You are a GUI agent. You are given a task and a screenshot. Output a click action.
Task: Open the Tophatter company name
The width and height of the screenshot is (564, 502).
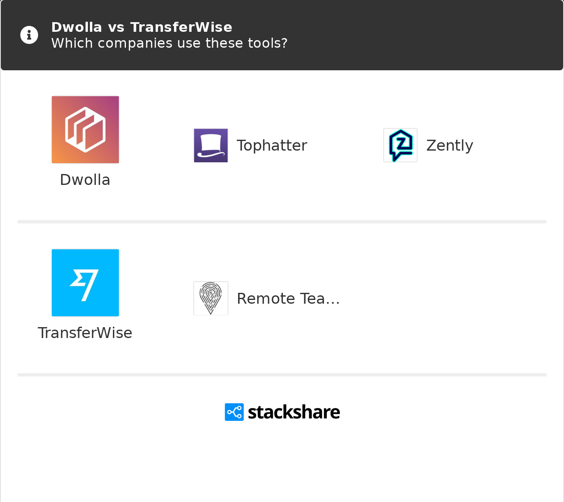tap(272, 146)
